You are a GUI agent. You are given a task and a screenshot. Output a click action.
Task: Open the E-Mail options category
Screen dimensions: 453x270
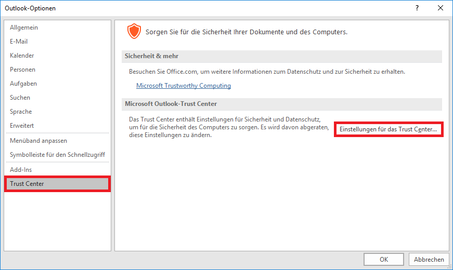tap(19, 42)
